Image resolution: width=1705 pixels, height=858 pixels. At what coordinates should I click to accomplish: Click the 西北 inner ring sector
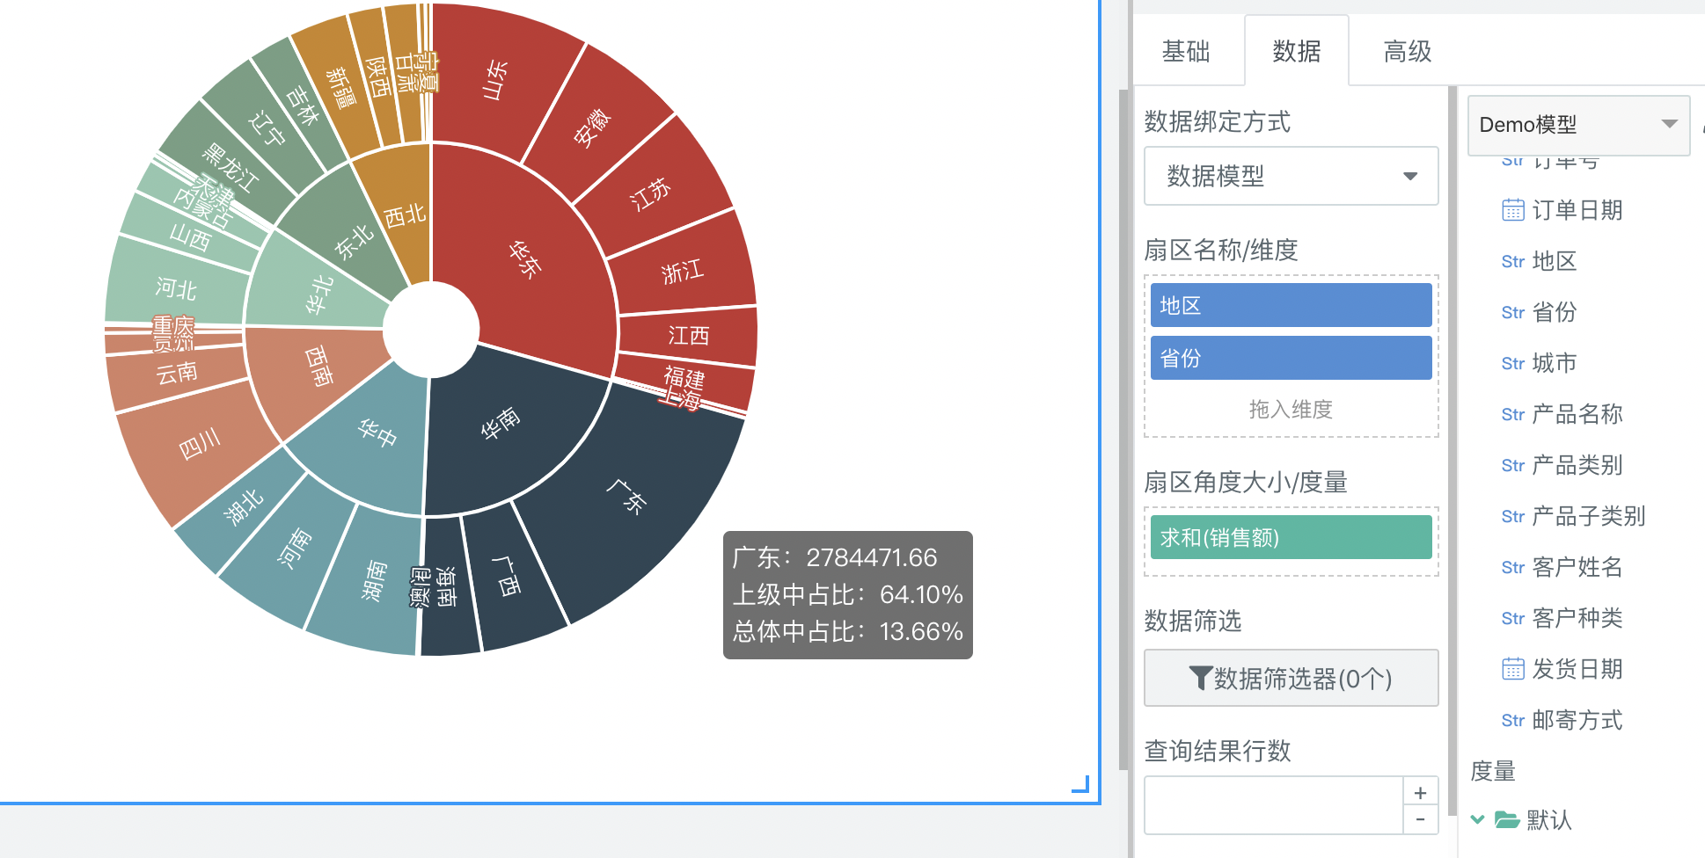[405, 214]
